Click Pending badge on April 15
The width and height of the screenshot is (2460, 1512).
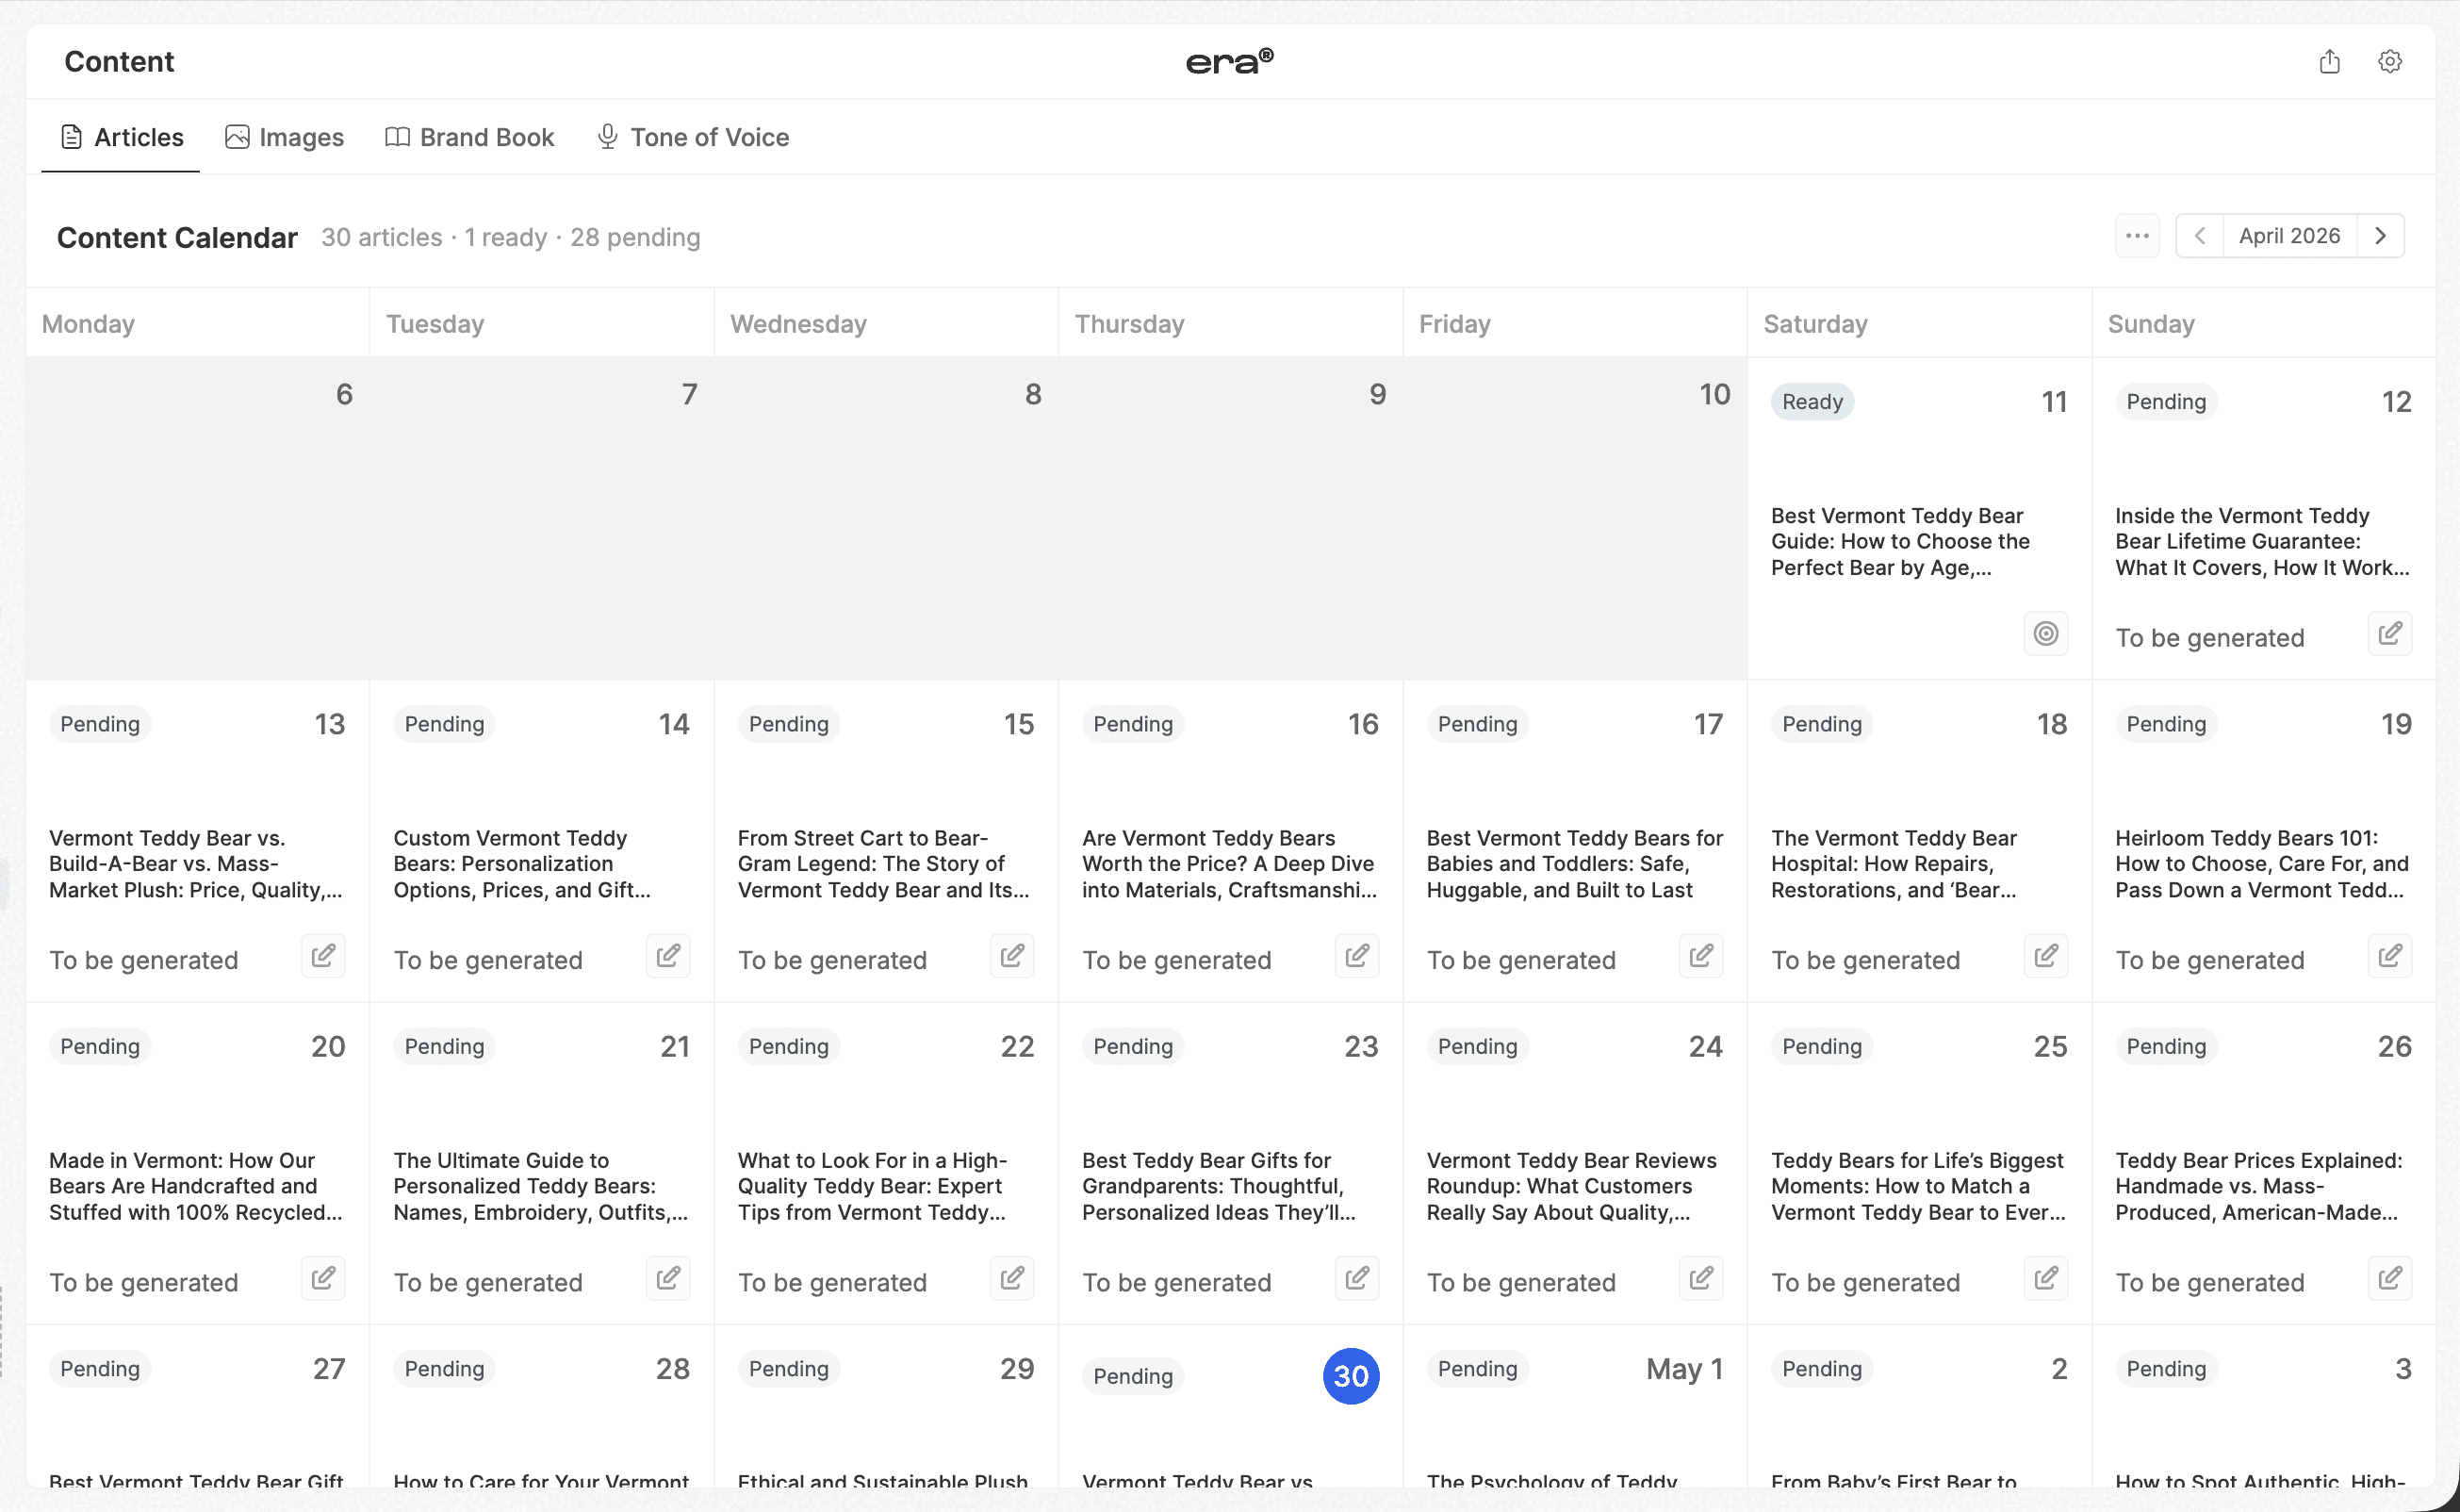789,724
